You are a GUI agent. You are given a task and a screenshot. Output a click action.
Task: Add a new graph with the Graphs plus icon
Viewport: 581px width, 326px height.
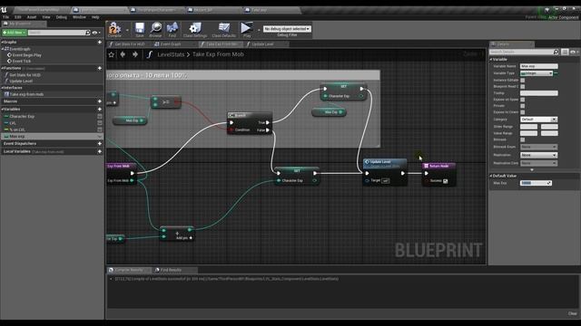(x=99, y=43)
